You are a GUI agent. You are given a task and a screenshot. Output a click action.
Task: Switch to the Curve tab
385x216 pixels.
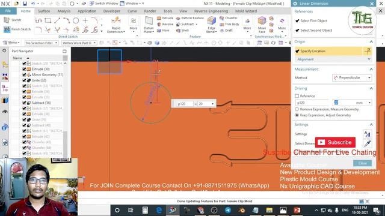point(132,11)
